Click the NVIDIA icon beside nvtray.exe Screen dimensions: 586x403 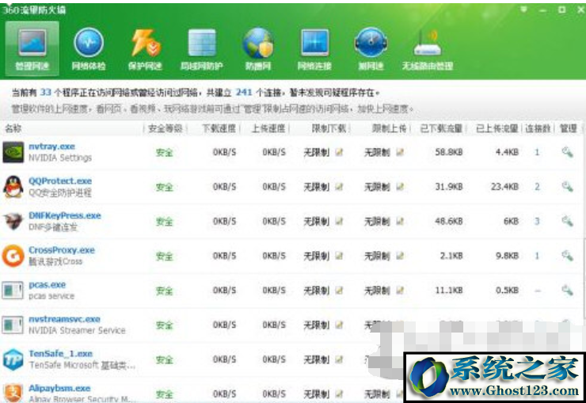click(13, 152)
